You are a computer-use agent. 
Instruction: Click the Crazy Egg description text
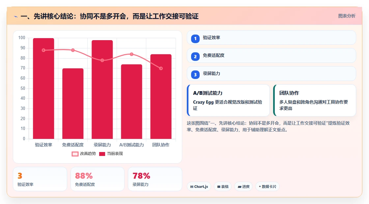click(228, 105)
